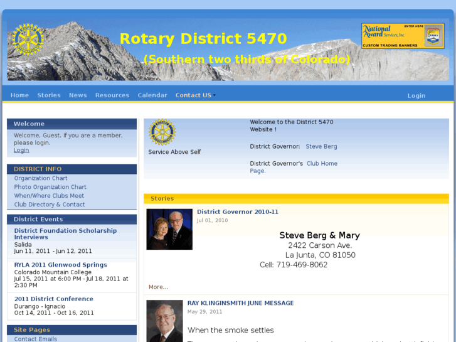Click the Ray Klinginsmith portrait thumbnail
This screenshot has width=456, height=342.
(164, 321)
